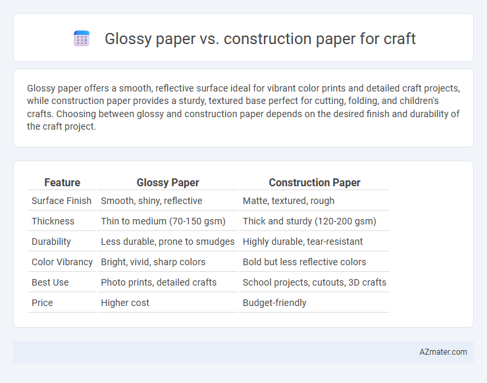
Task: Click the 'Best Use' row label
Action: 50,282
